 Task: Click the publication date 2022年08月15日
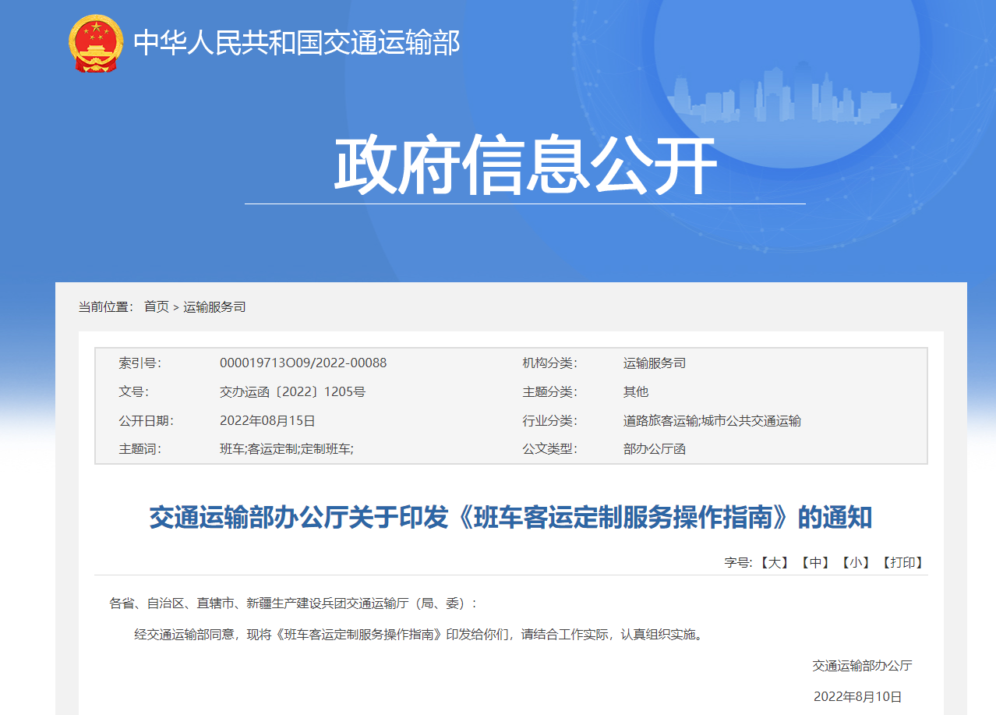(267, 420)
